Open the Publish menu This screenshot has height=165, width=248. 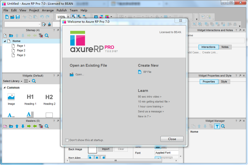point(62,10)
